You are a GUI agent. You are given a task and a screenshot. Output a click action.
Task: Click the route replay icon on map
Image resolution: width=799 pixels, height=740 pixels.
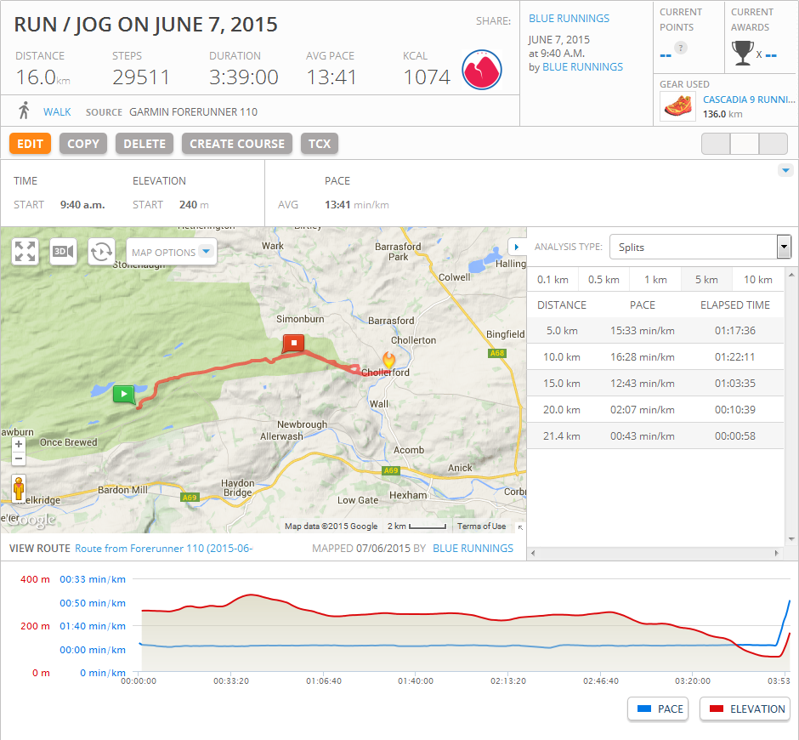(x=101, y=252)
